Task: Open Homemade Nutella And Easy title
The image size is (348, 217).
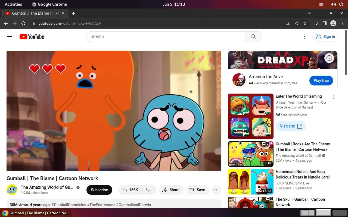Action: pyautogui.click(x=303, y=174)
